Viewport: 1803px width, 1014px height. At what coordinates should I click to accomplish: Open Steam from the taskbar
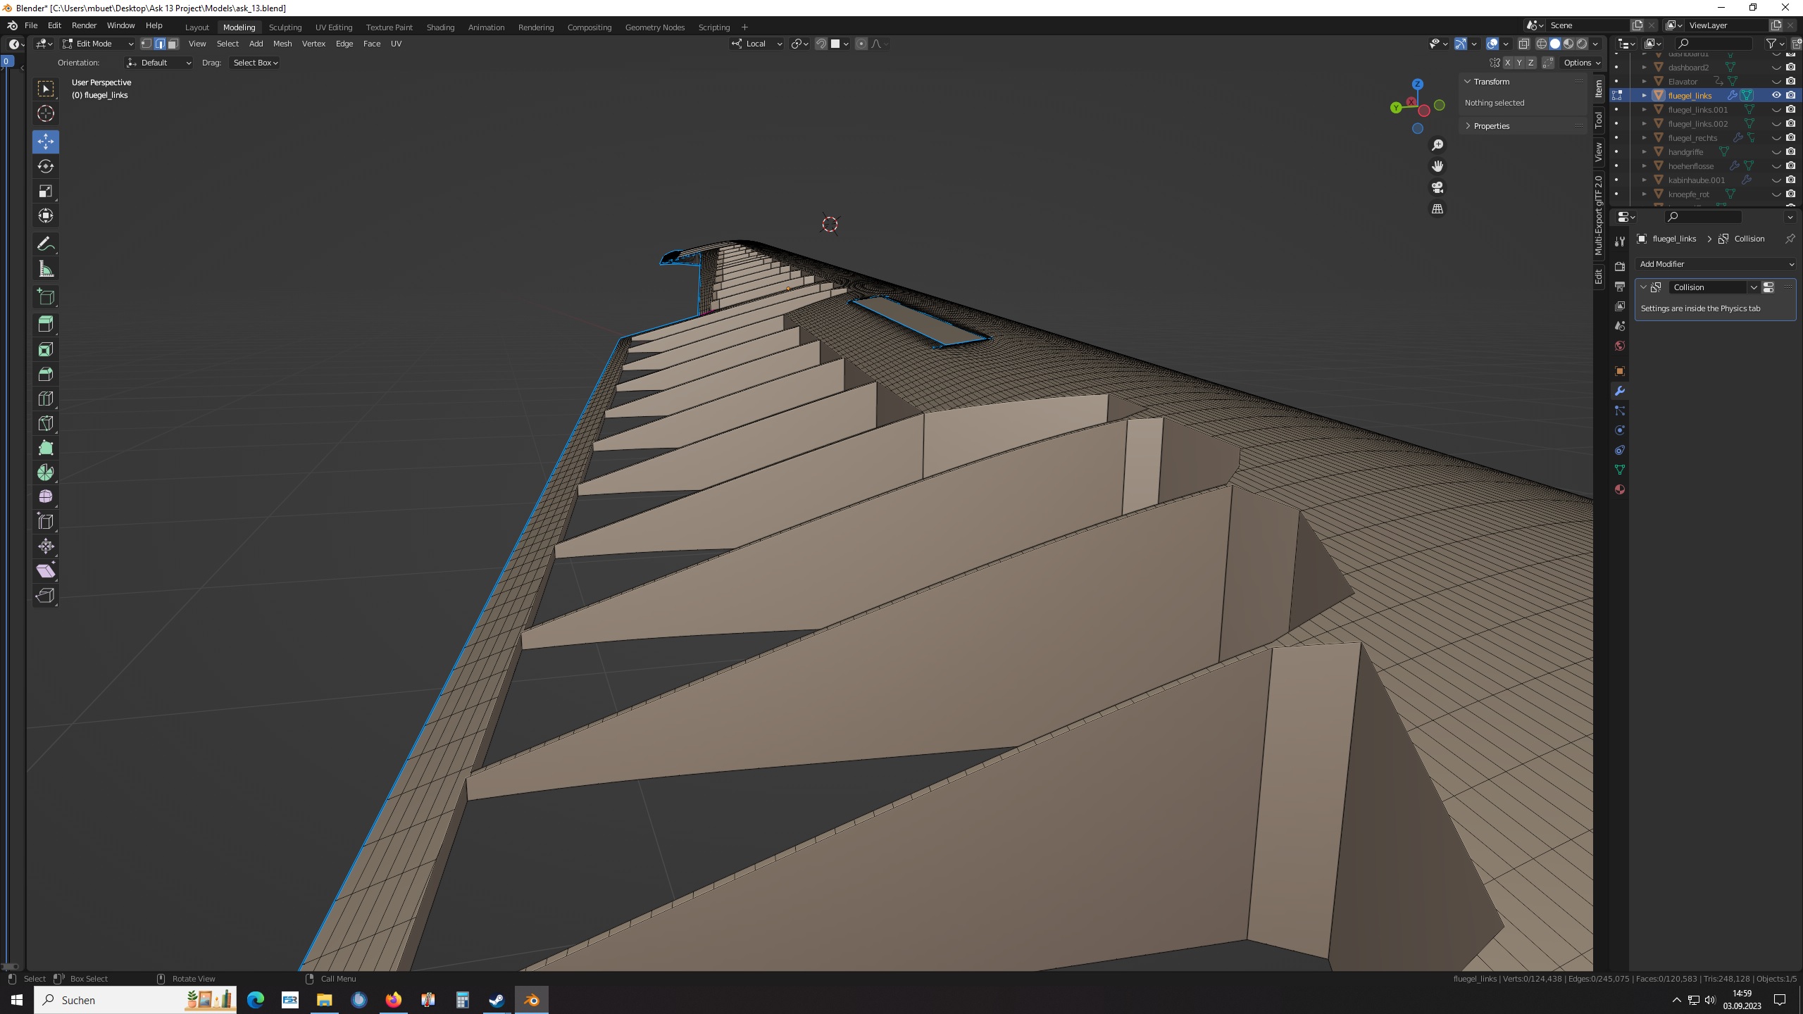(x=497, y=1000)
